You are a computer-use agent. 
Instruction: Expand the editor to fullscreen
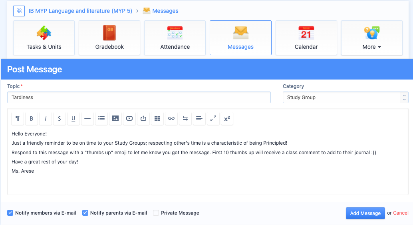click(213, 118)
